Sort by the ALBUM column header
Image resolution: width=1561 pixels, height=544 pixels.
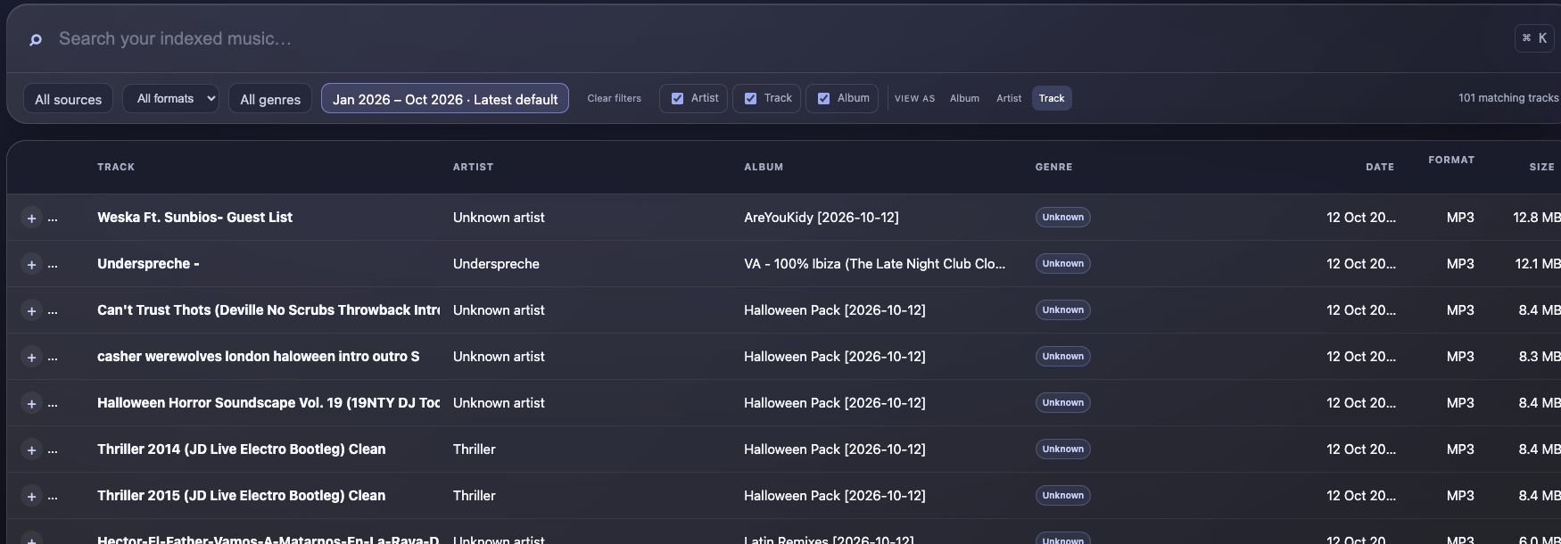coord(764,167)
